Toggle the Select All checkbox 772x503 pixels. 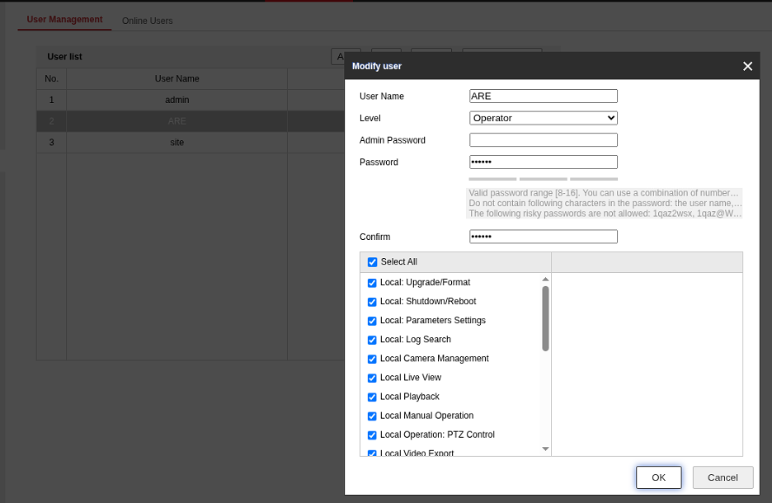372,262
